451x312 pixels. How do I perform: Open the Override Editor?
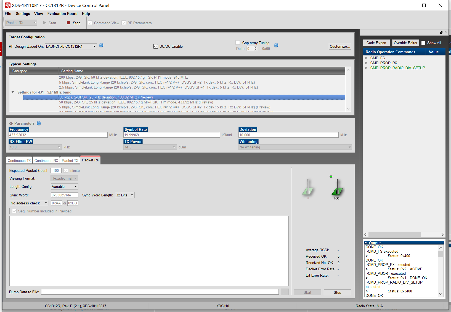click(x=405, y=43)
